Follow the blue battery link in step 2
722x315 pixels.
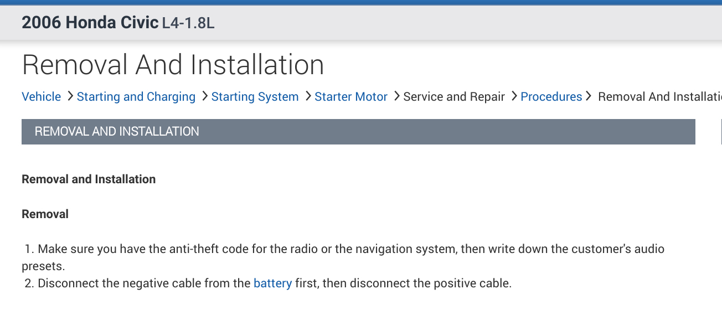coord(272,283)
